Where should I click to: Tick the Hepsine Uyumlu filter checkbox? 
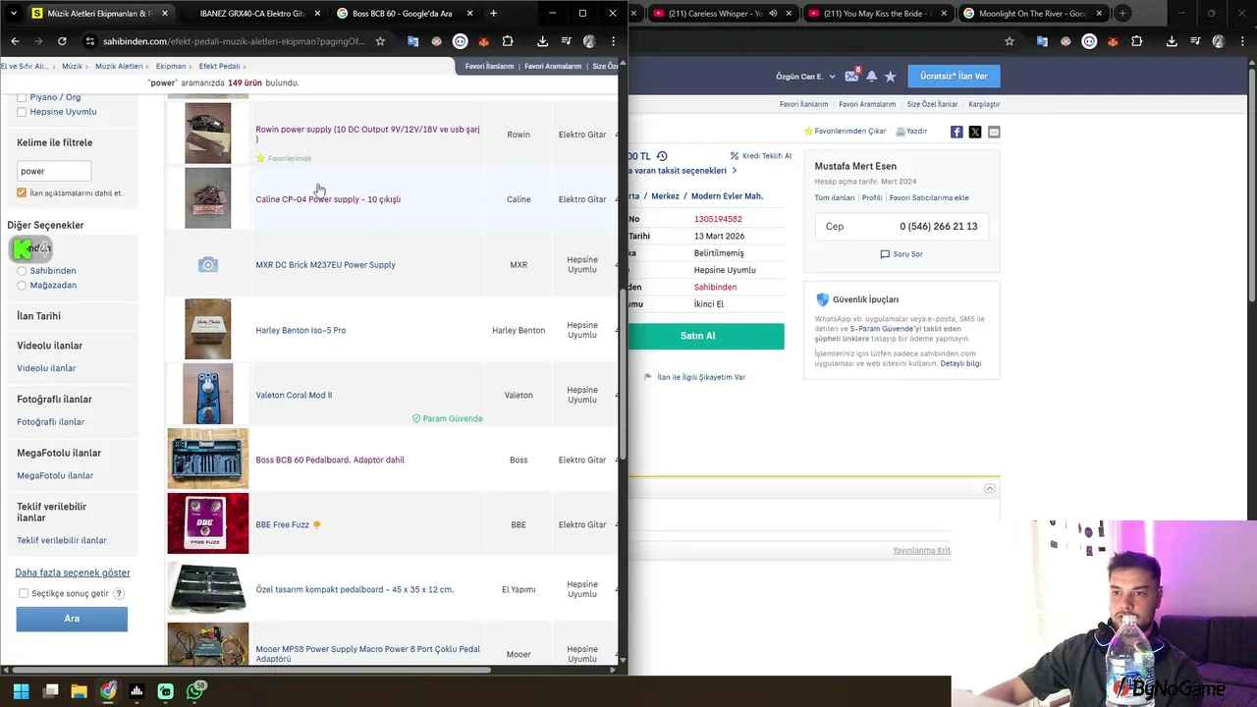coord(22,112)
